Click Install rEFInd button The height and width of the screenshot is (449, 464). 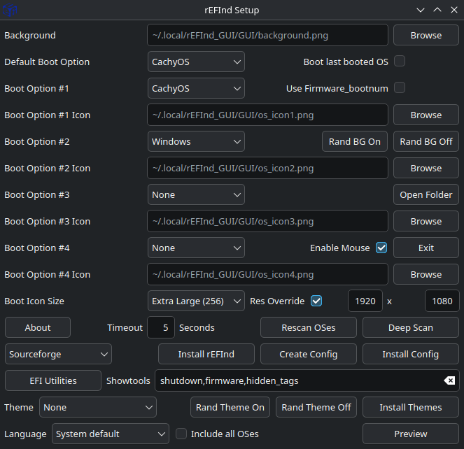206,354
